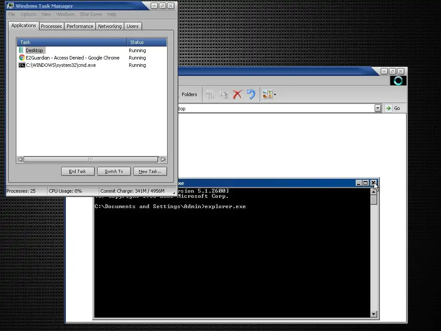Click the Desktop task icon
This screenshot has width=441, height=331.
(x=22, y=50)
